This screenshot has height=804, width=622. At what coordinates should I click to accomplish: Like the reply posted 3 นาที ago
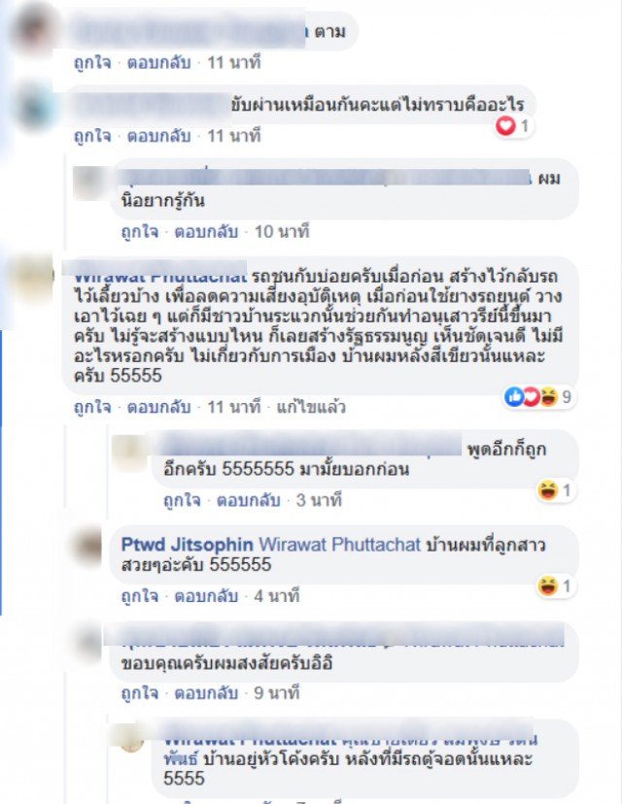tap(182, 500)
